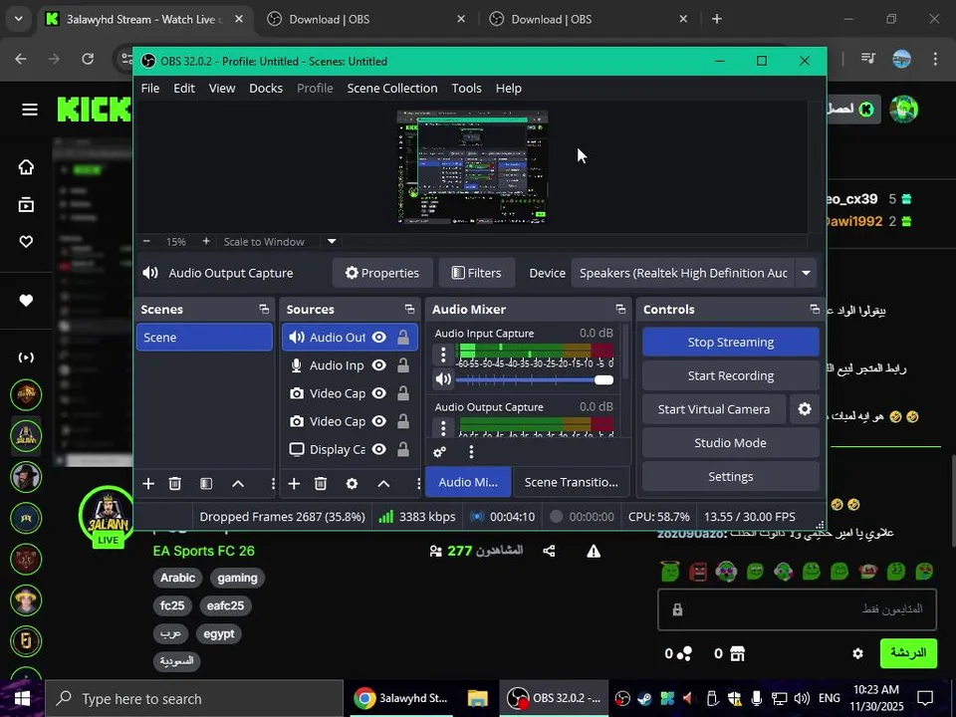Open Kick hamburger menu
Screen dimensions: 956x717
tap(30, 110)
